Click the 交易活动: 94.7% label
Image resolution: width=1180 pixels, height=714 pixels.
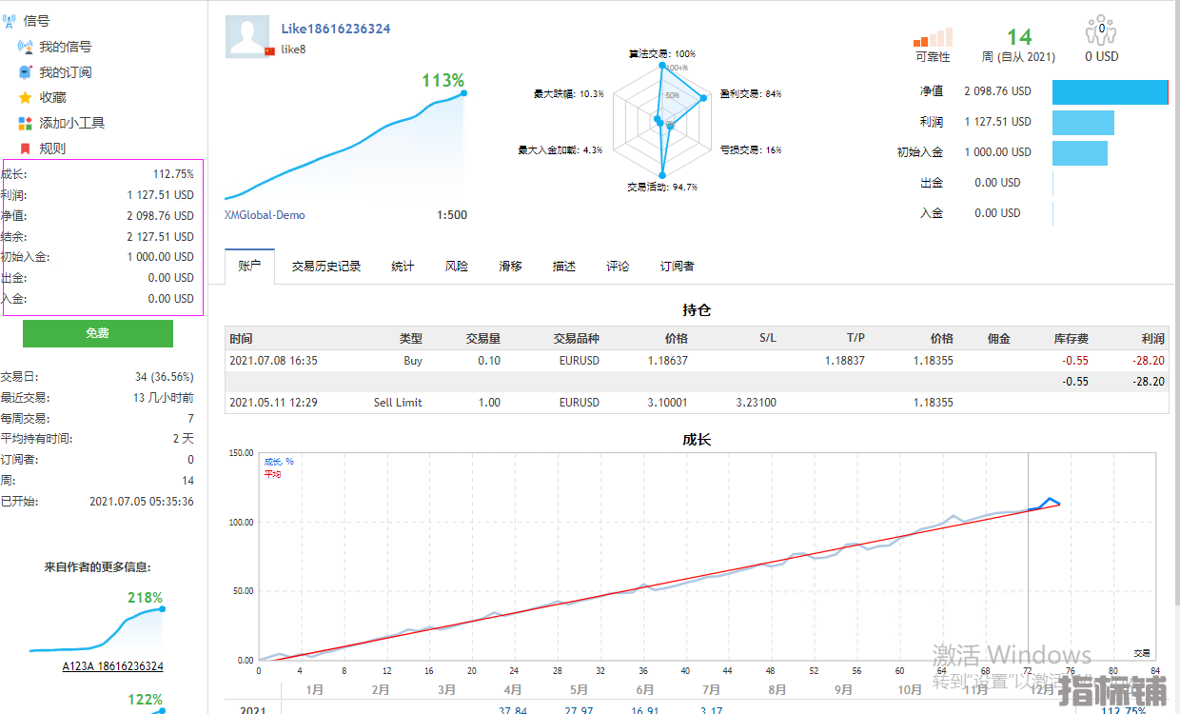click(x=662, y=187)
